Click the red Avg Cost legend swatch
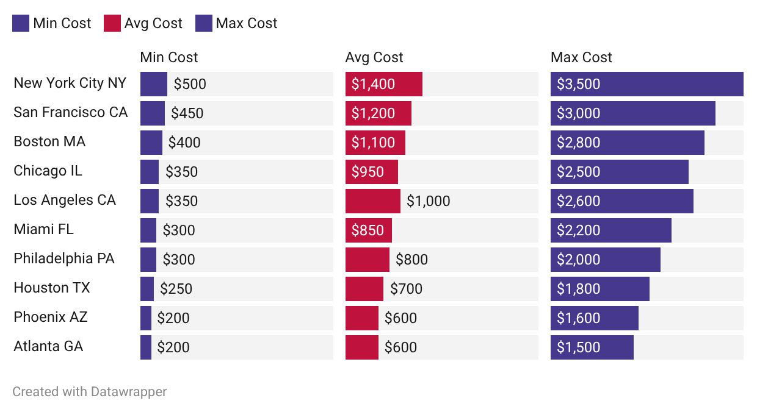Viewport: 757px width, 412px height. click(112, 24)
